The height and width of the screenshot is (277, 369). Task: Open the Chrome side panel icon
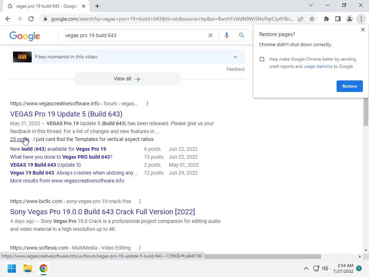(x=338, y=19)
